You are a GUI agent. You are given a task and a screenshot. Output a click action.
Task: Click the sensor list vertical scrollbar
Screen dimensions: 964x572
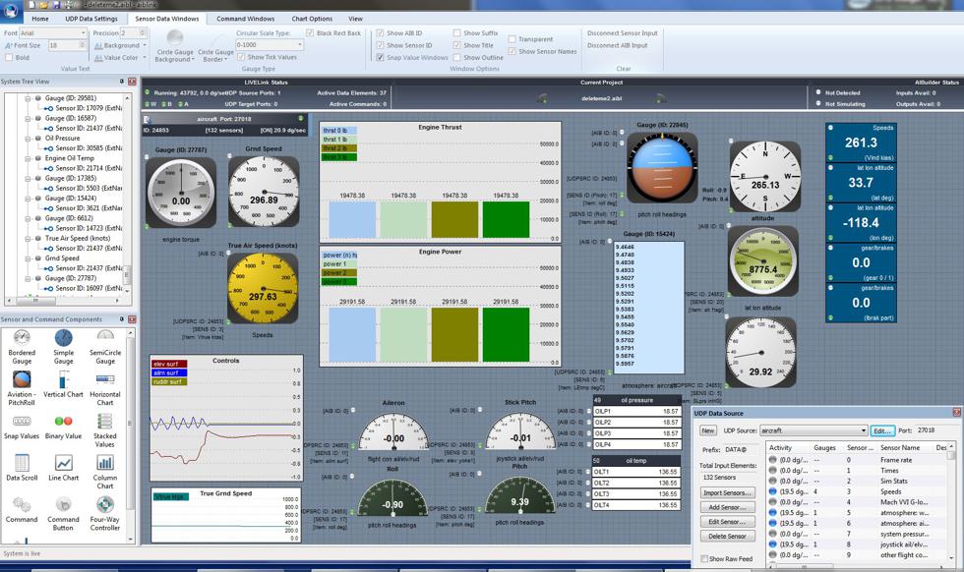pos(952,504)
